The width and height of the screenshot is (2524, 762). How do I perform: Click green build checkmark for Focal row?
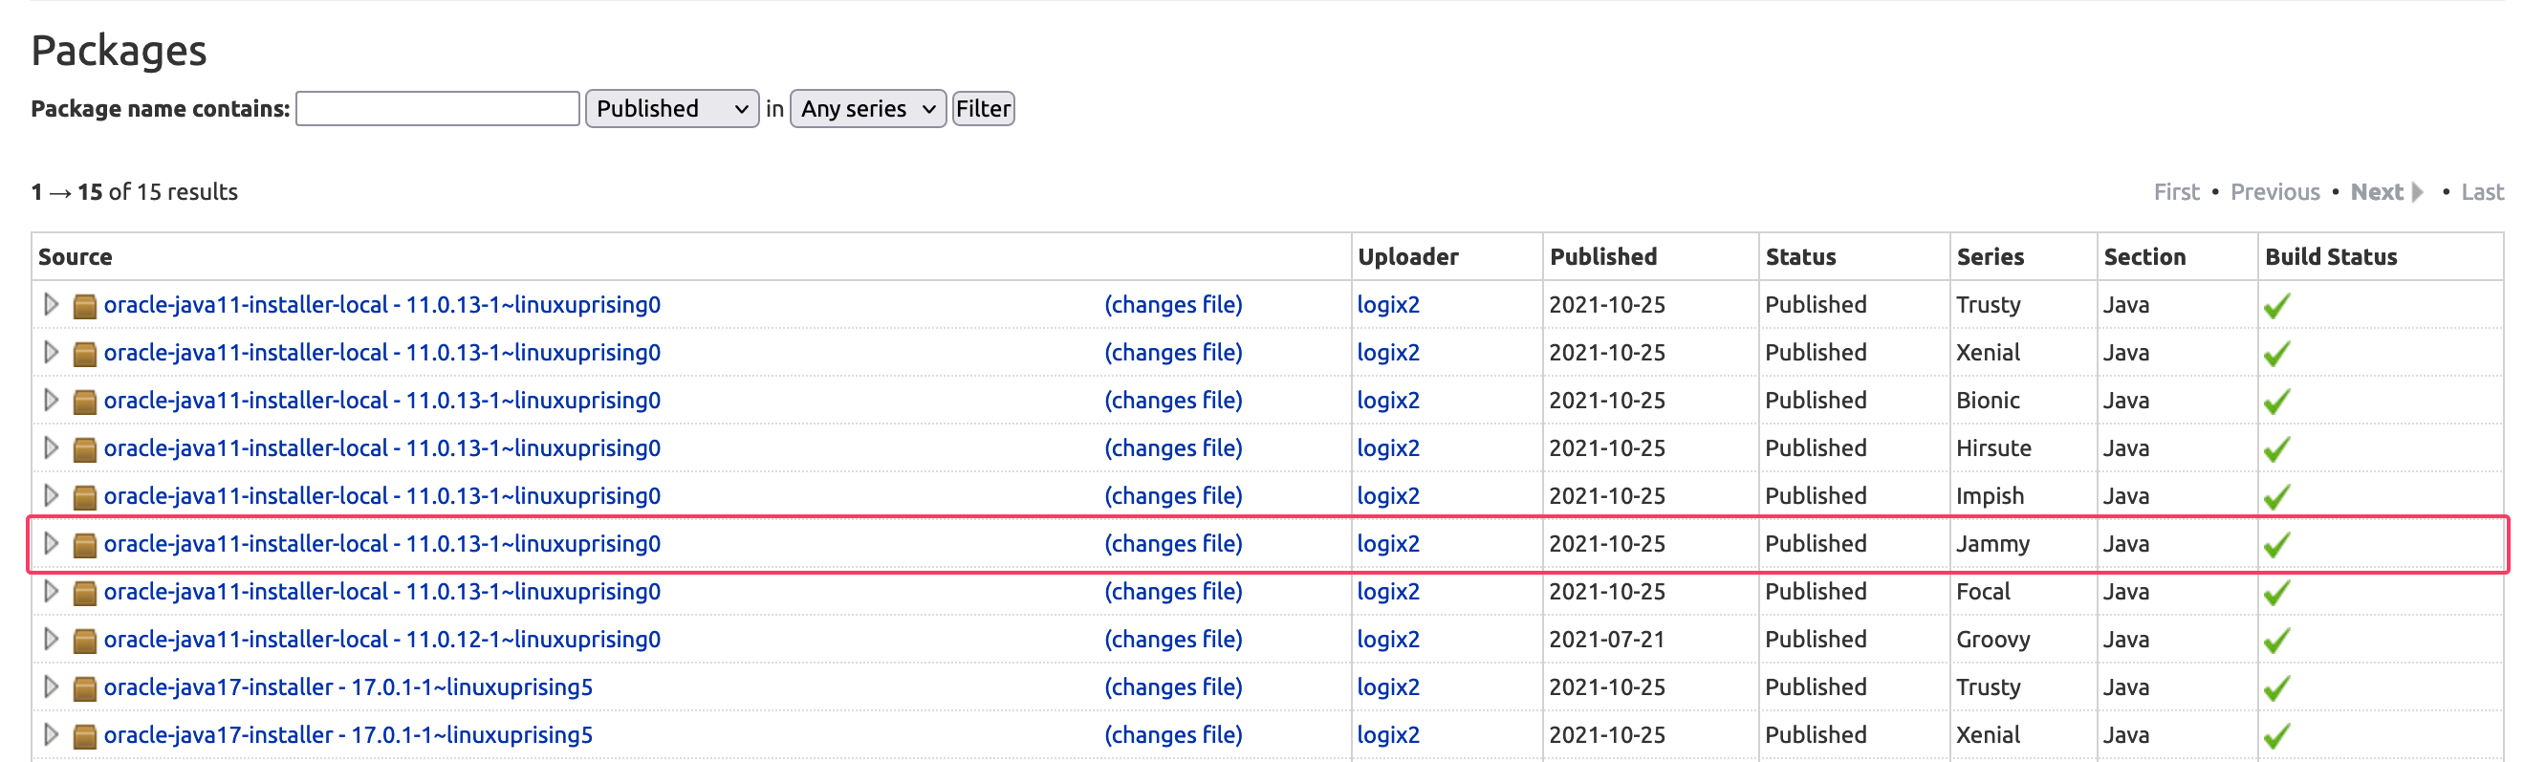2276,593
